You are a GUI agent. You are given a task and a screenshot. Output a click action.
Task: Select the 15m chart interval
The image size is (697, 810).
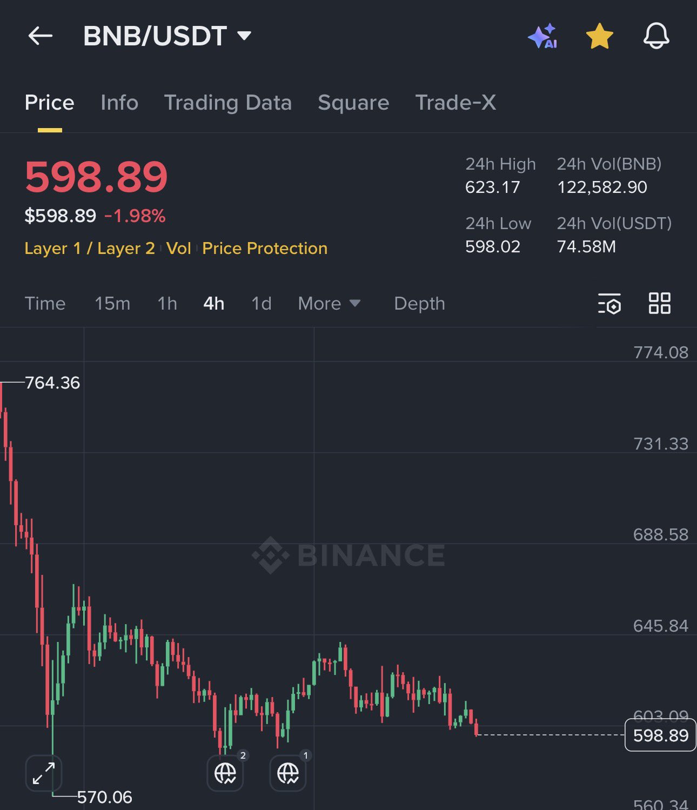coord(112,304)
